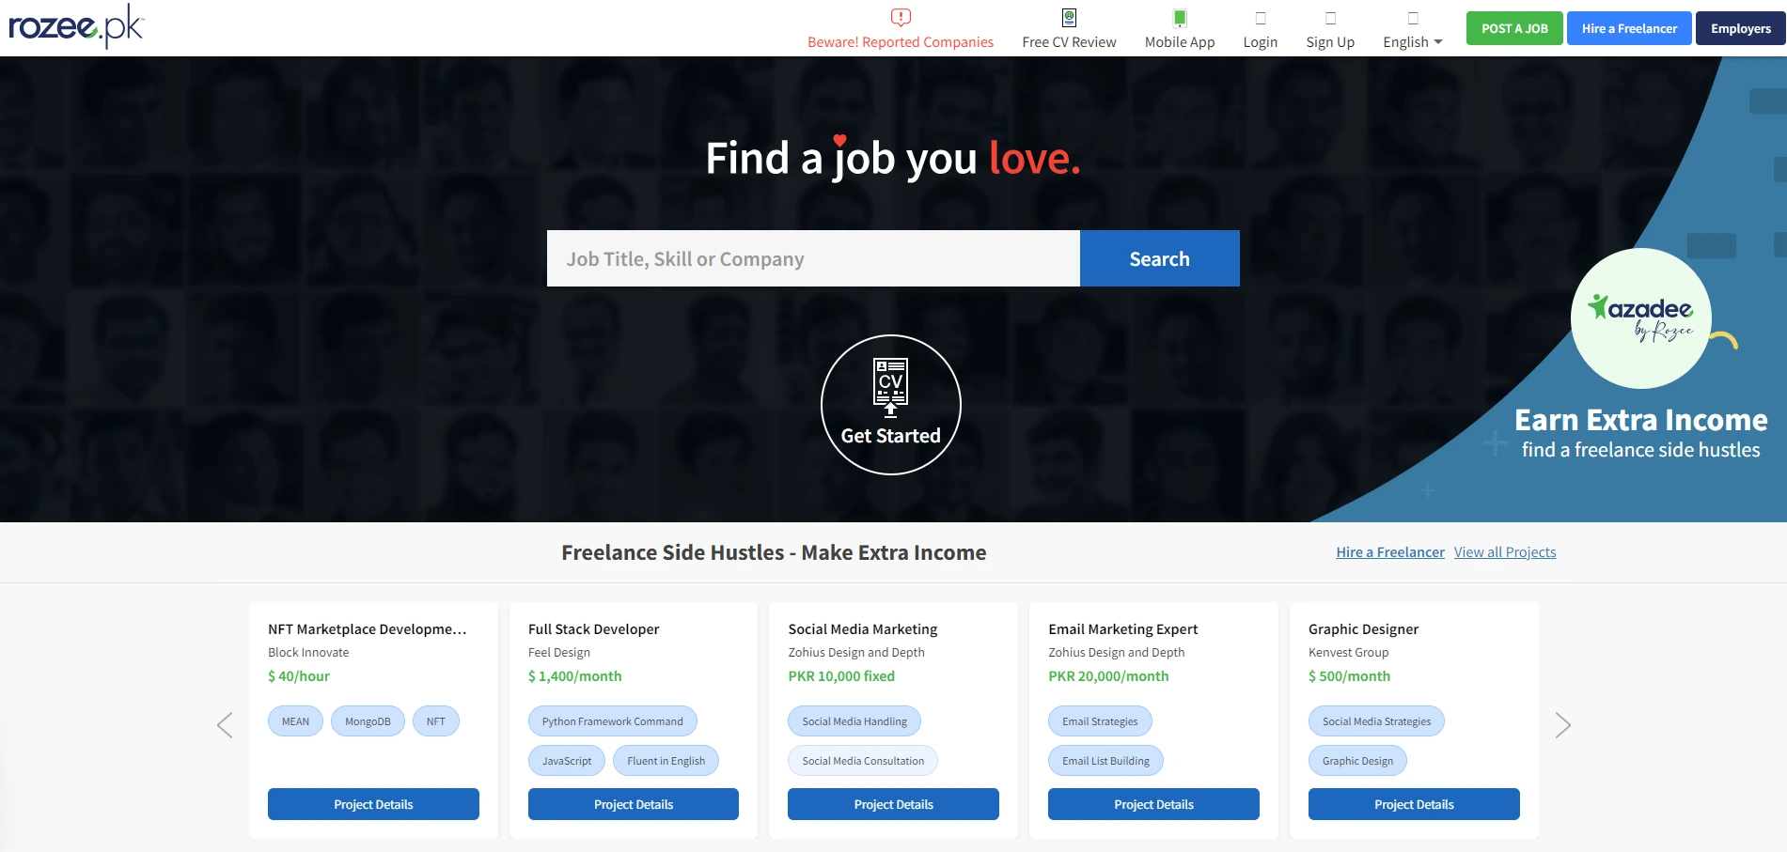Select Python Framework Command tag
This screenshot has width=1787, height=852.
pyautogui.click(x=613, y=721)
